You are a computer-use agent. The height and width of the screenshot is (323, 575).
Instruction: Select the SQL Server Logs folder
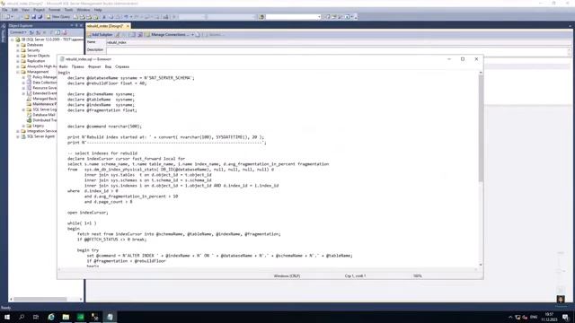pos(44,109)
